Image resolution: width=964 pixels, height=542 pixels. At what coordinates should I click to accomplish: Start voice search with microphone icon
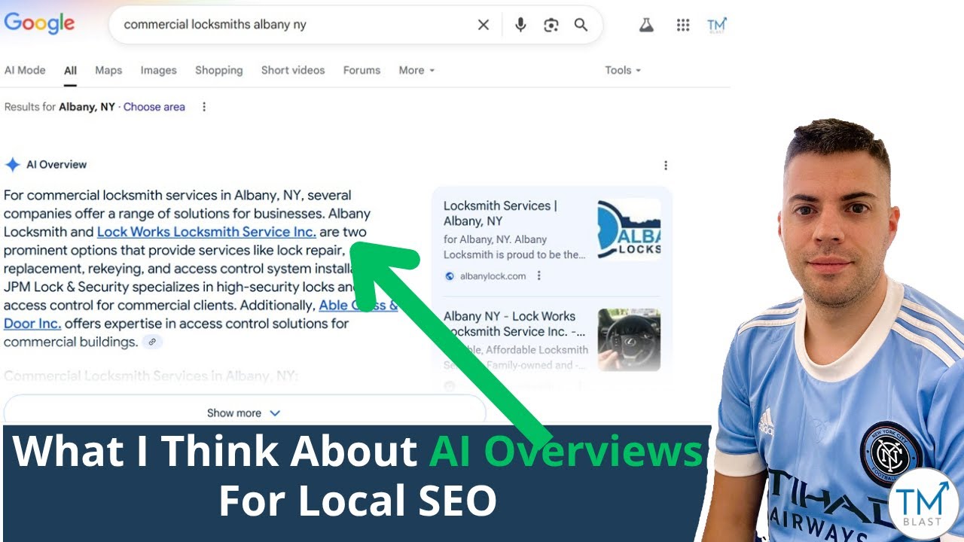point(520,25)
